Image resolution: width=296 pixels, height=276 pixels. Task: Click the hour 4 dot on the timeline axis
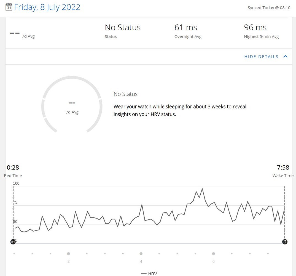coord(141,253)
